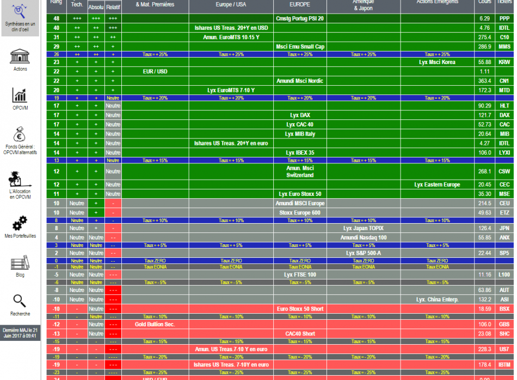Select the DAX ticker cell

point(504,115)
